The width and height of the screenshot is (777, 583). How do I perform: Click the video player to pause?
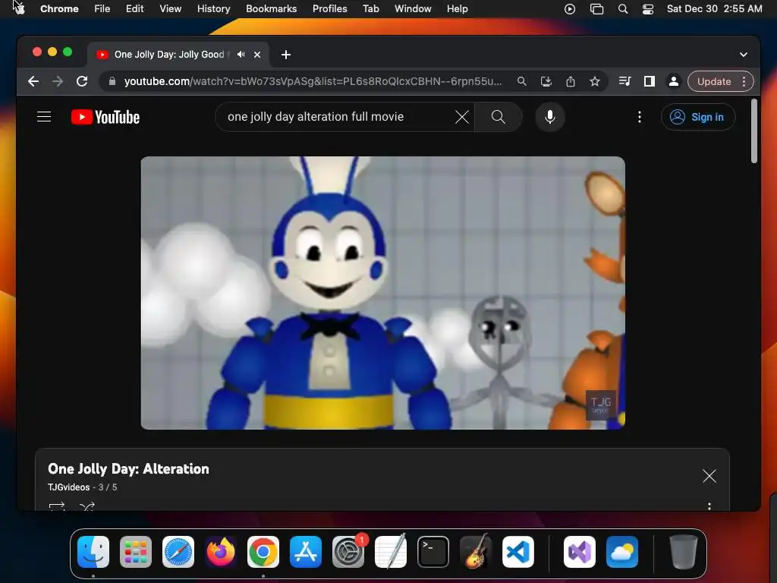point(382,293)
